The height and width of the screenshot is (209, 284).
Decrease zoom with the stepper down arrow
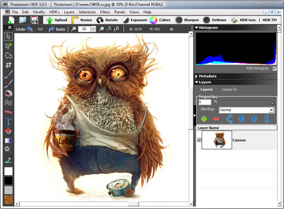pos(93,30)
